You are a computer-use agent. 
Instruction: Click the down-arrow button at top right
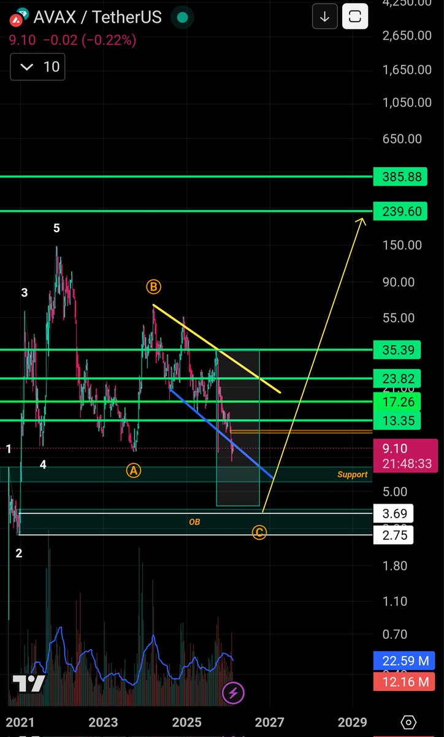[x=324, y=17]
